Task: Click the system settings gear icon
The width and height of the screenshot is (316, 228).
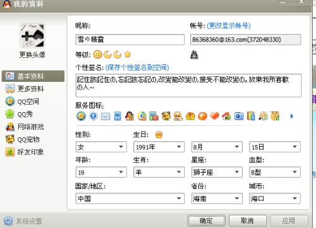Action: [8, 221]
